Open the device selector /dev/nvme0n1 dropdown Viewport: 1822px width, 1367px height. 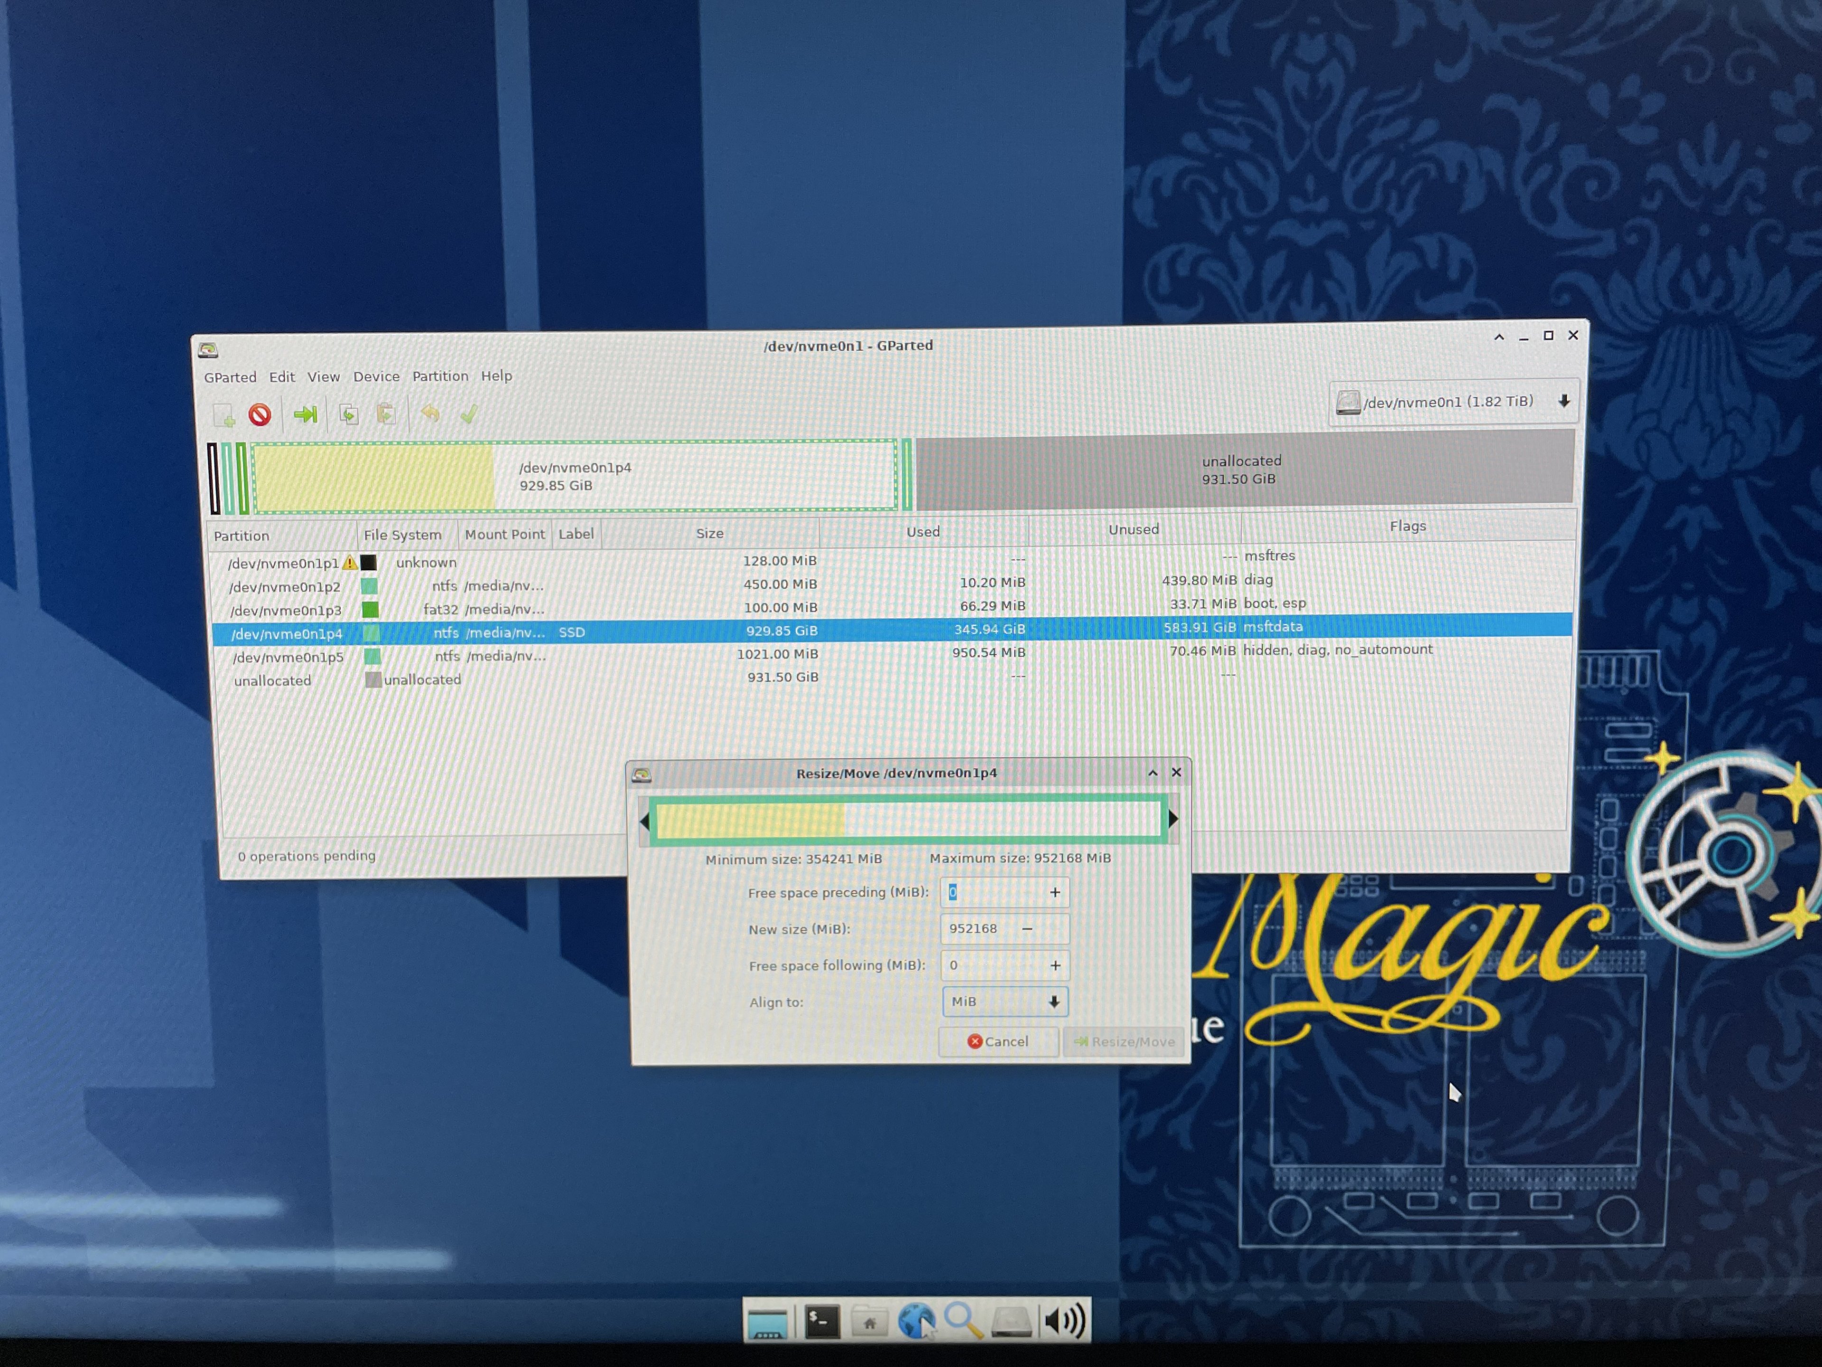(x=1453, y=402)
